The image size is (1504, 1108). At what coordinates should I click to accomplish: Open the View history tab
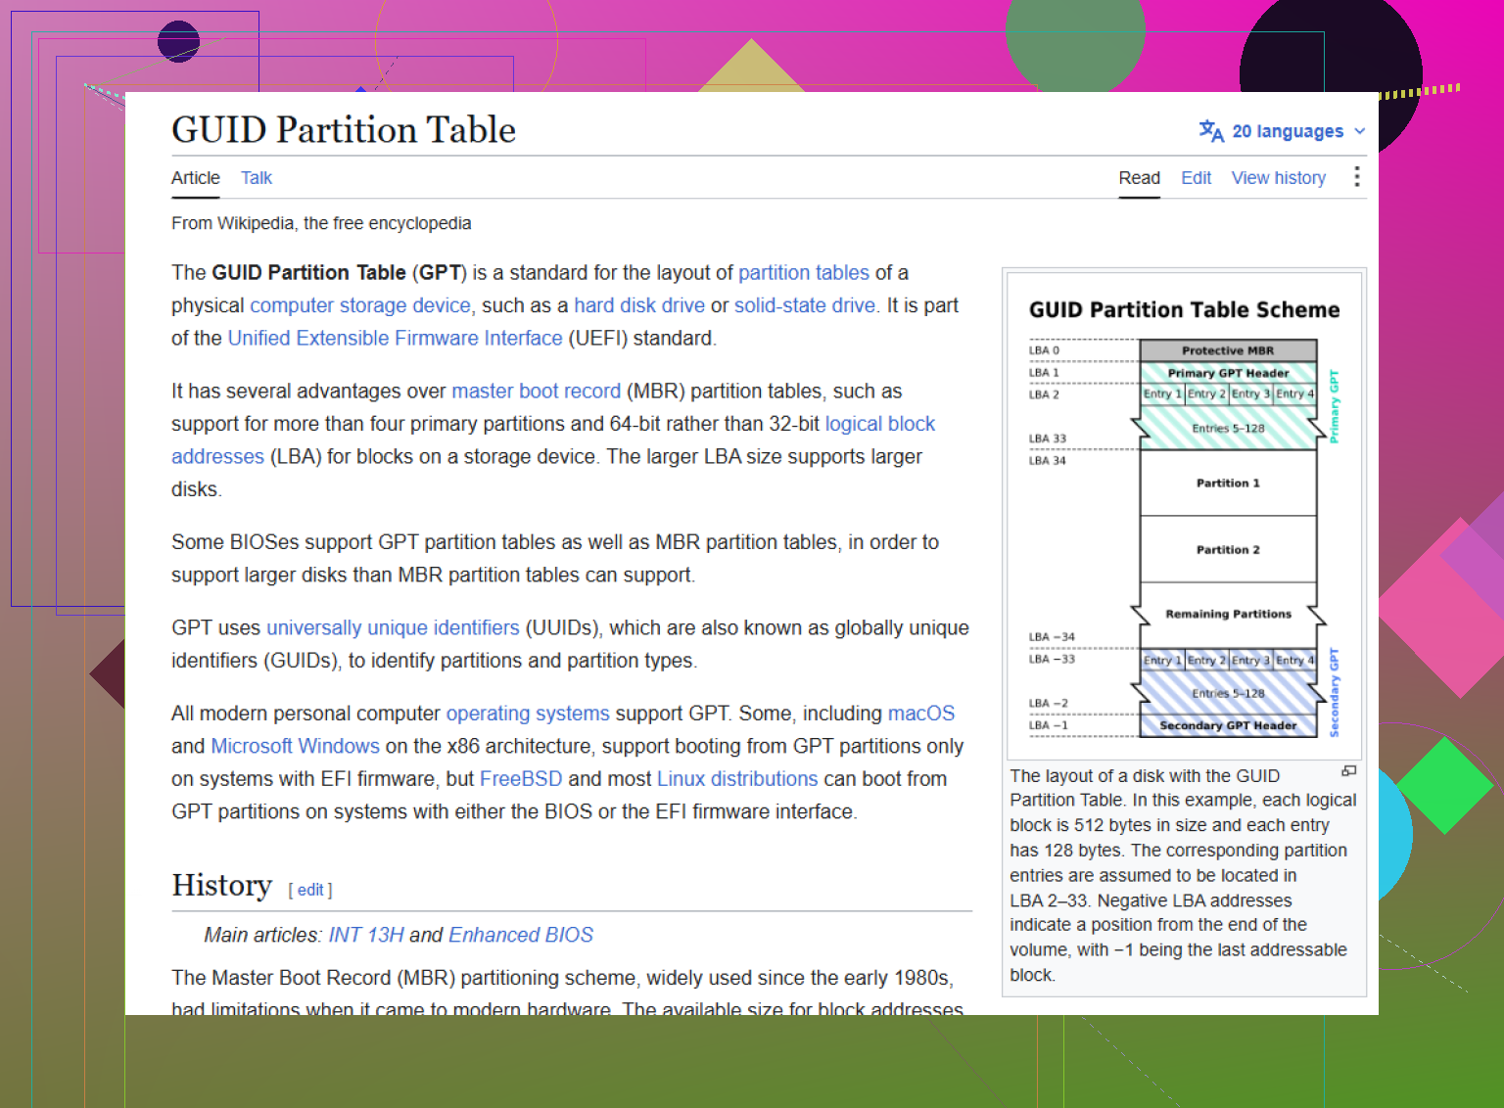point(1279,178)
